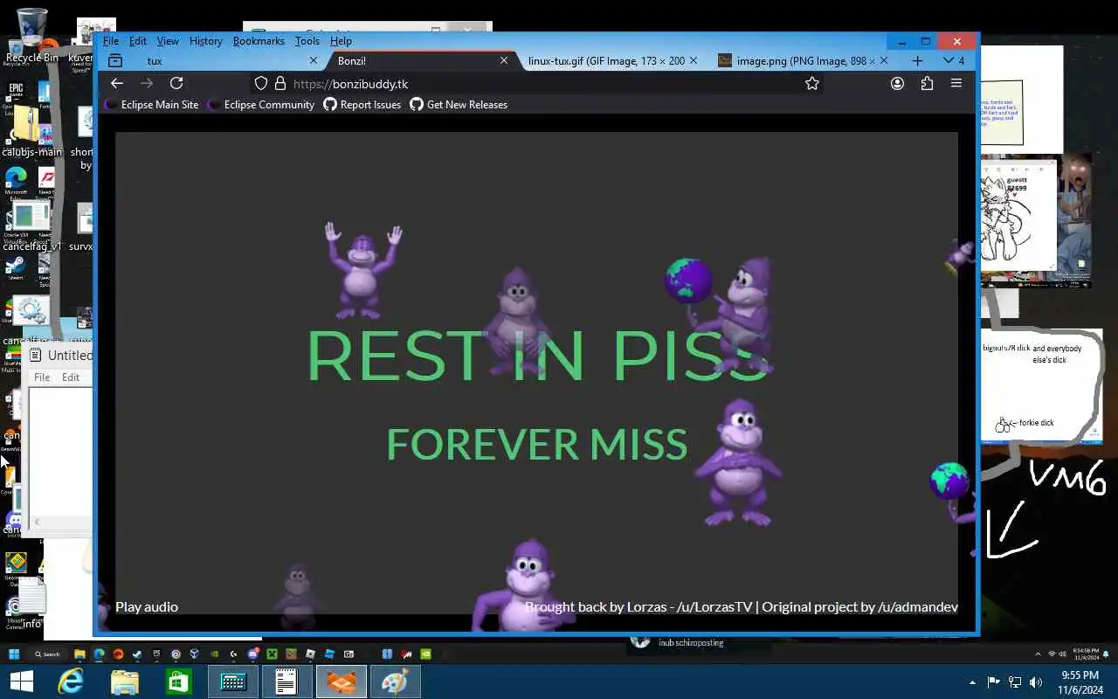This screenshot has height=699, width=1118.
Task: Open Eclipse Community bookmark
Action: (261, 105)
